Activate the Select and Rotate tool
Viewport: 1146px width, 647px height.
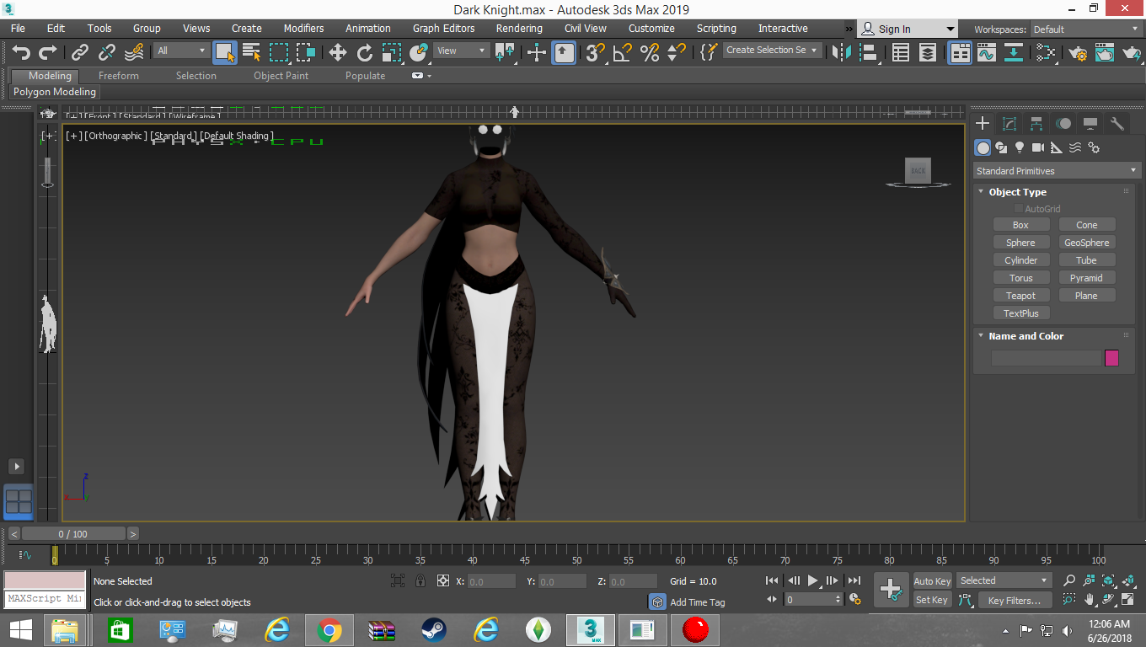click(x=365, y=51)
